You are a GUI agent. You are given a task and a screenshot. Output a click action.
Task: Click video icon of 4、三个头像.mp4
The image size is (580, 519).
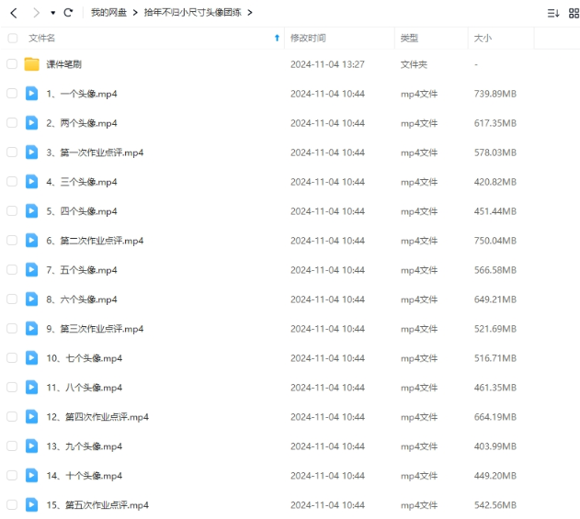[31, 182]
